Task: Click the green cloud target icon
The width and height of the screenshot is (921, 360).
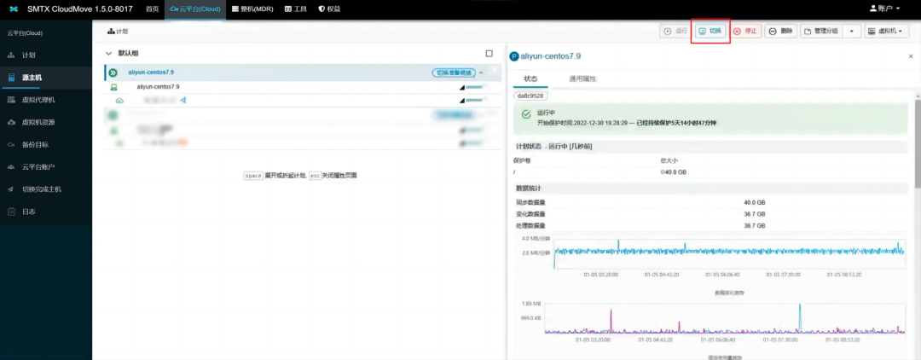Action: pos(120,101)
